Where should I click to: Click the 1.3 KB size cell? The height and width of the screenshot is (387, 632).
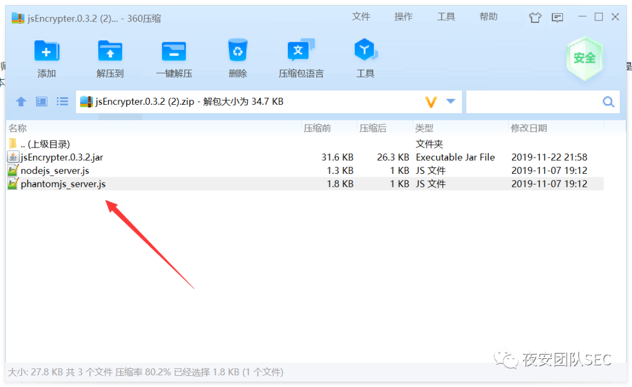(x=340, y=170)
